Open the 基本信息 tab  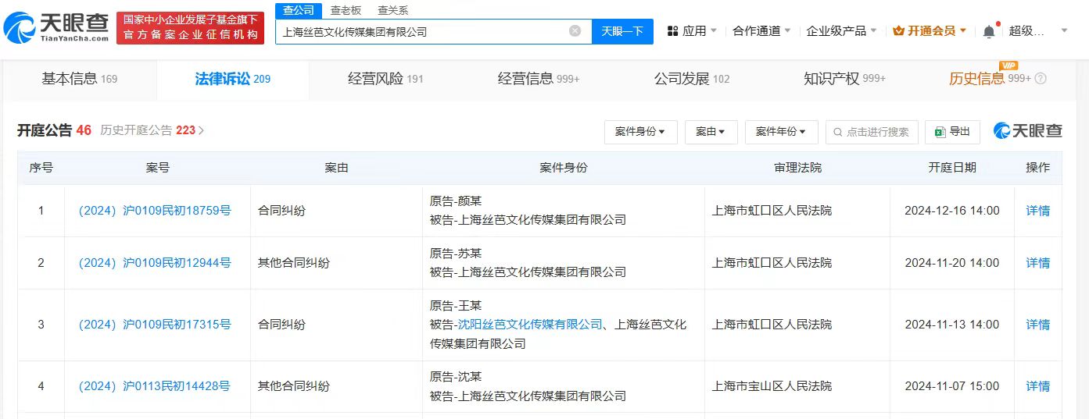pos(79,79)
